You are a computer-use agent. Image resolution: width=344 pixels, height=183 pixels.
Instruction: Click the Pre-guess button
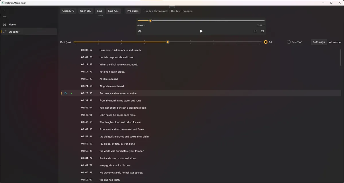click(x=133, y=11)
